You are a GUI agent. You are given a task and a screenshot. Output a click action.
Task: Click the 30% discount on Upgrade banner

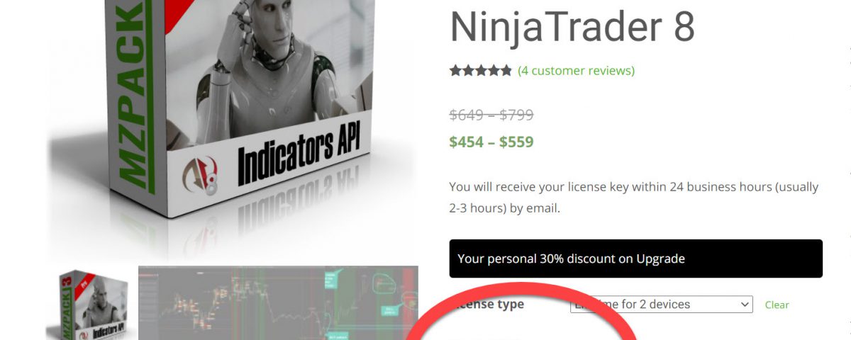[636, 259]
